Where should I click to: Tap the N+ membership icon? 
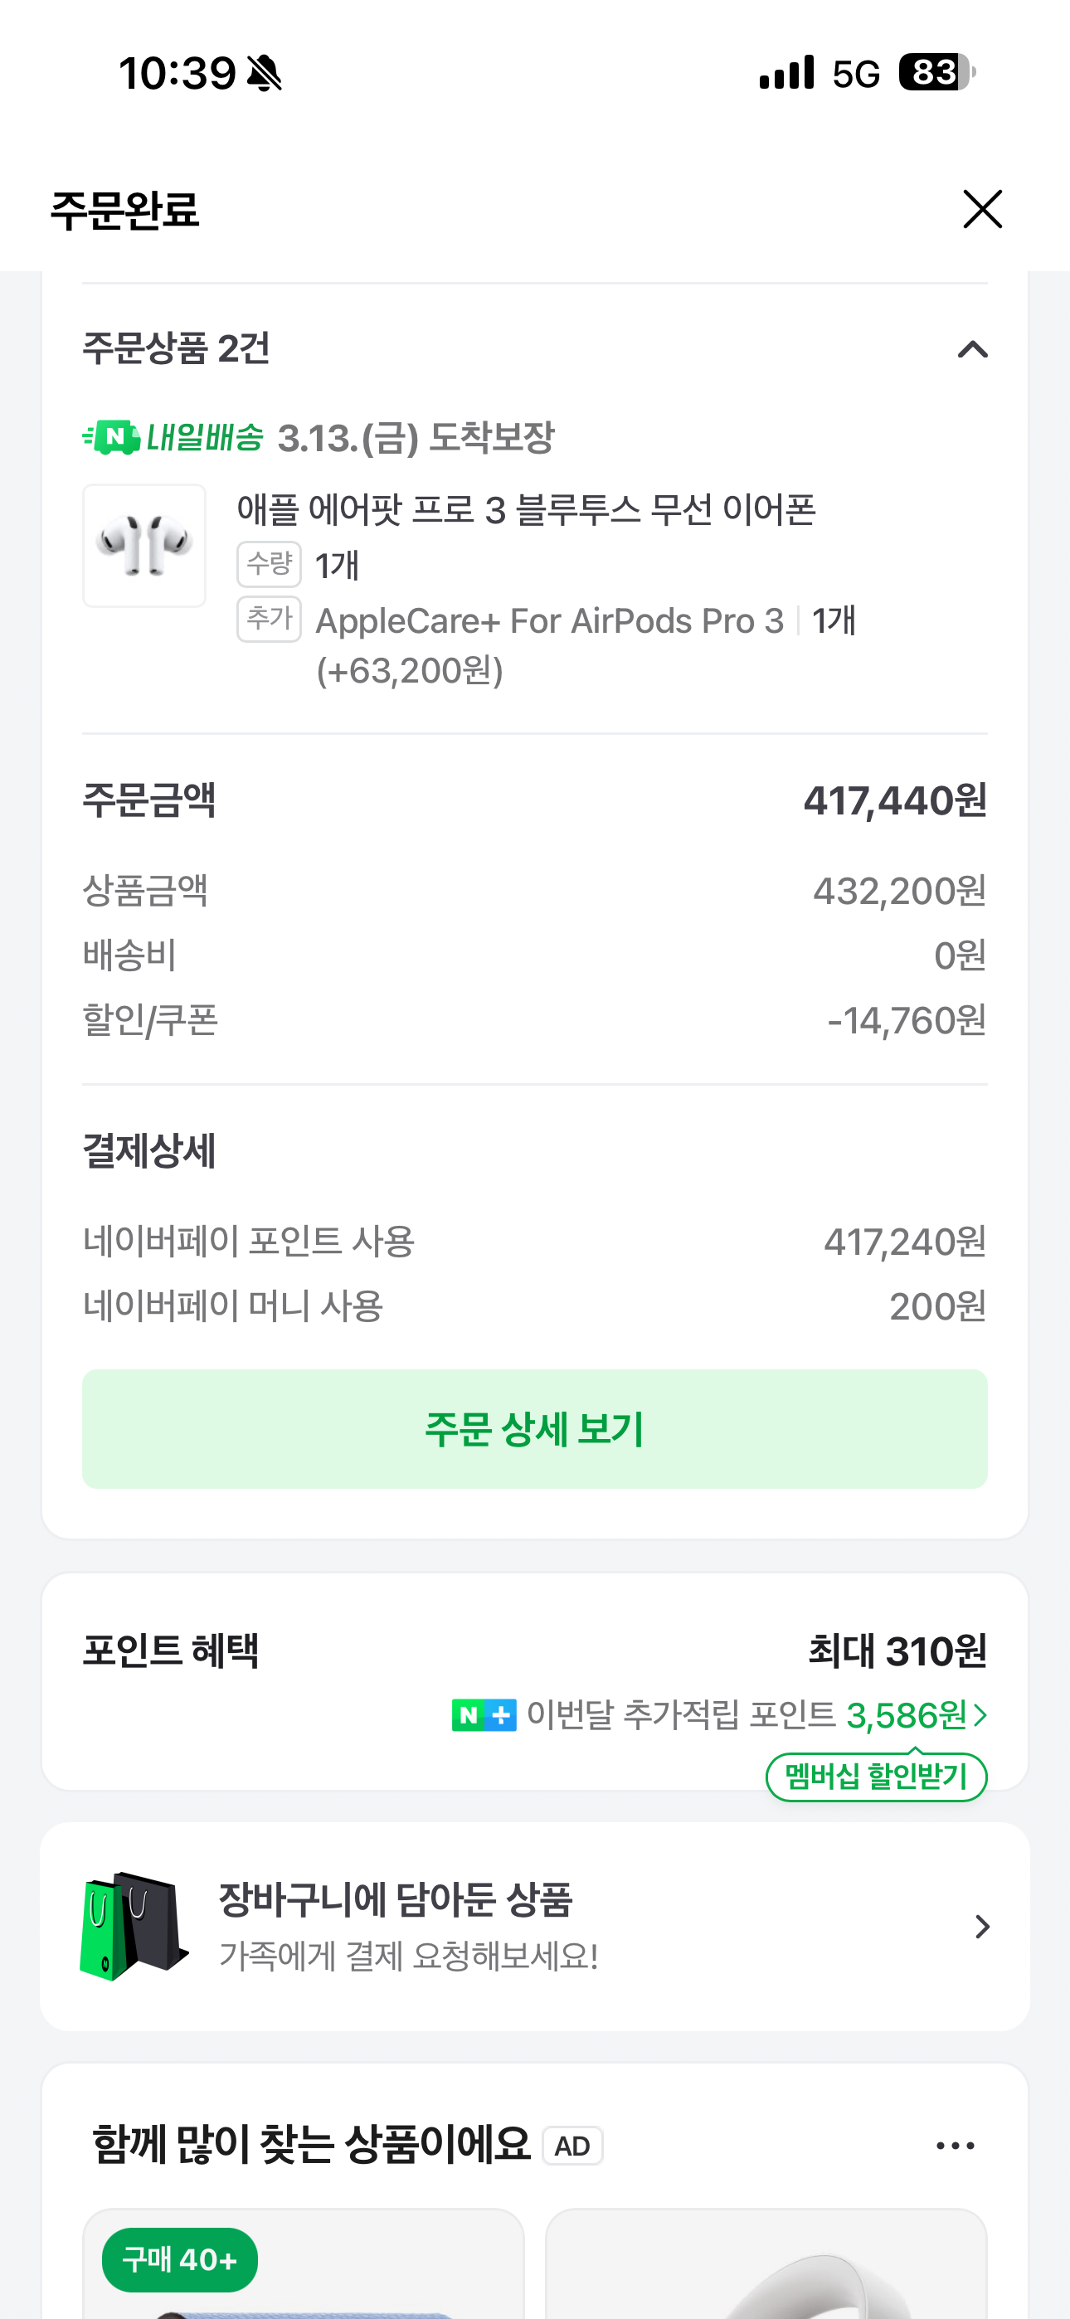[x=484, y=1715]
